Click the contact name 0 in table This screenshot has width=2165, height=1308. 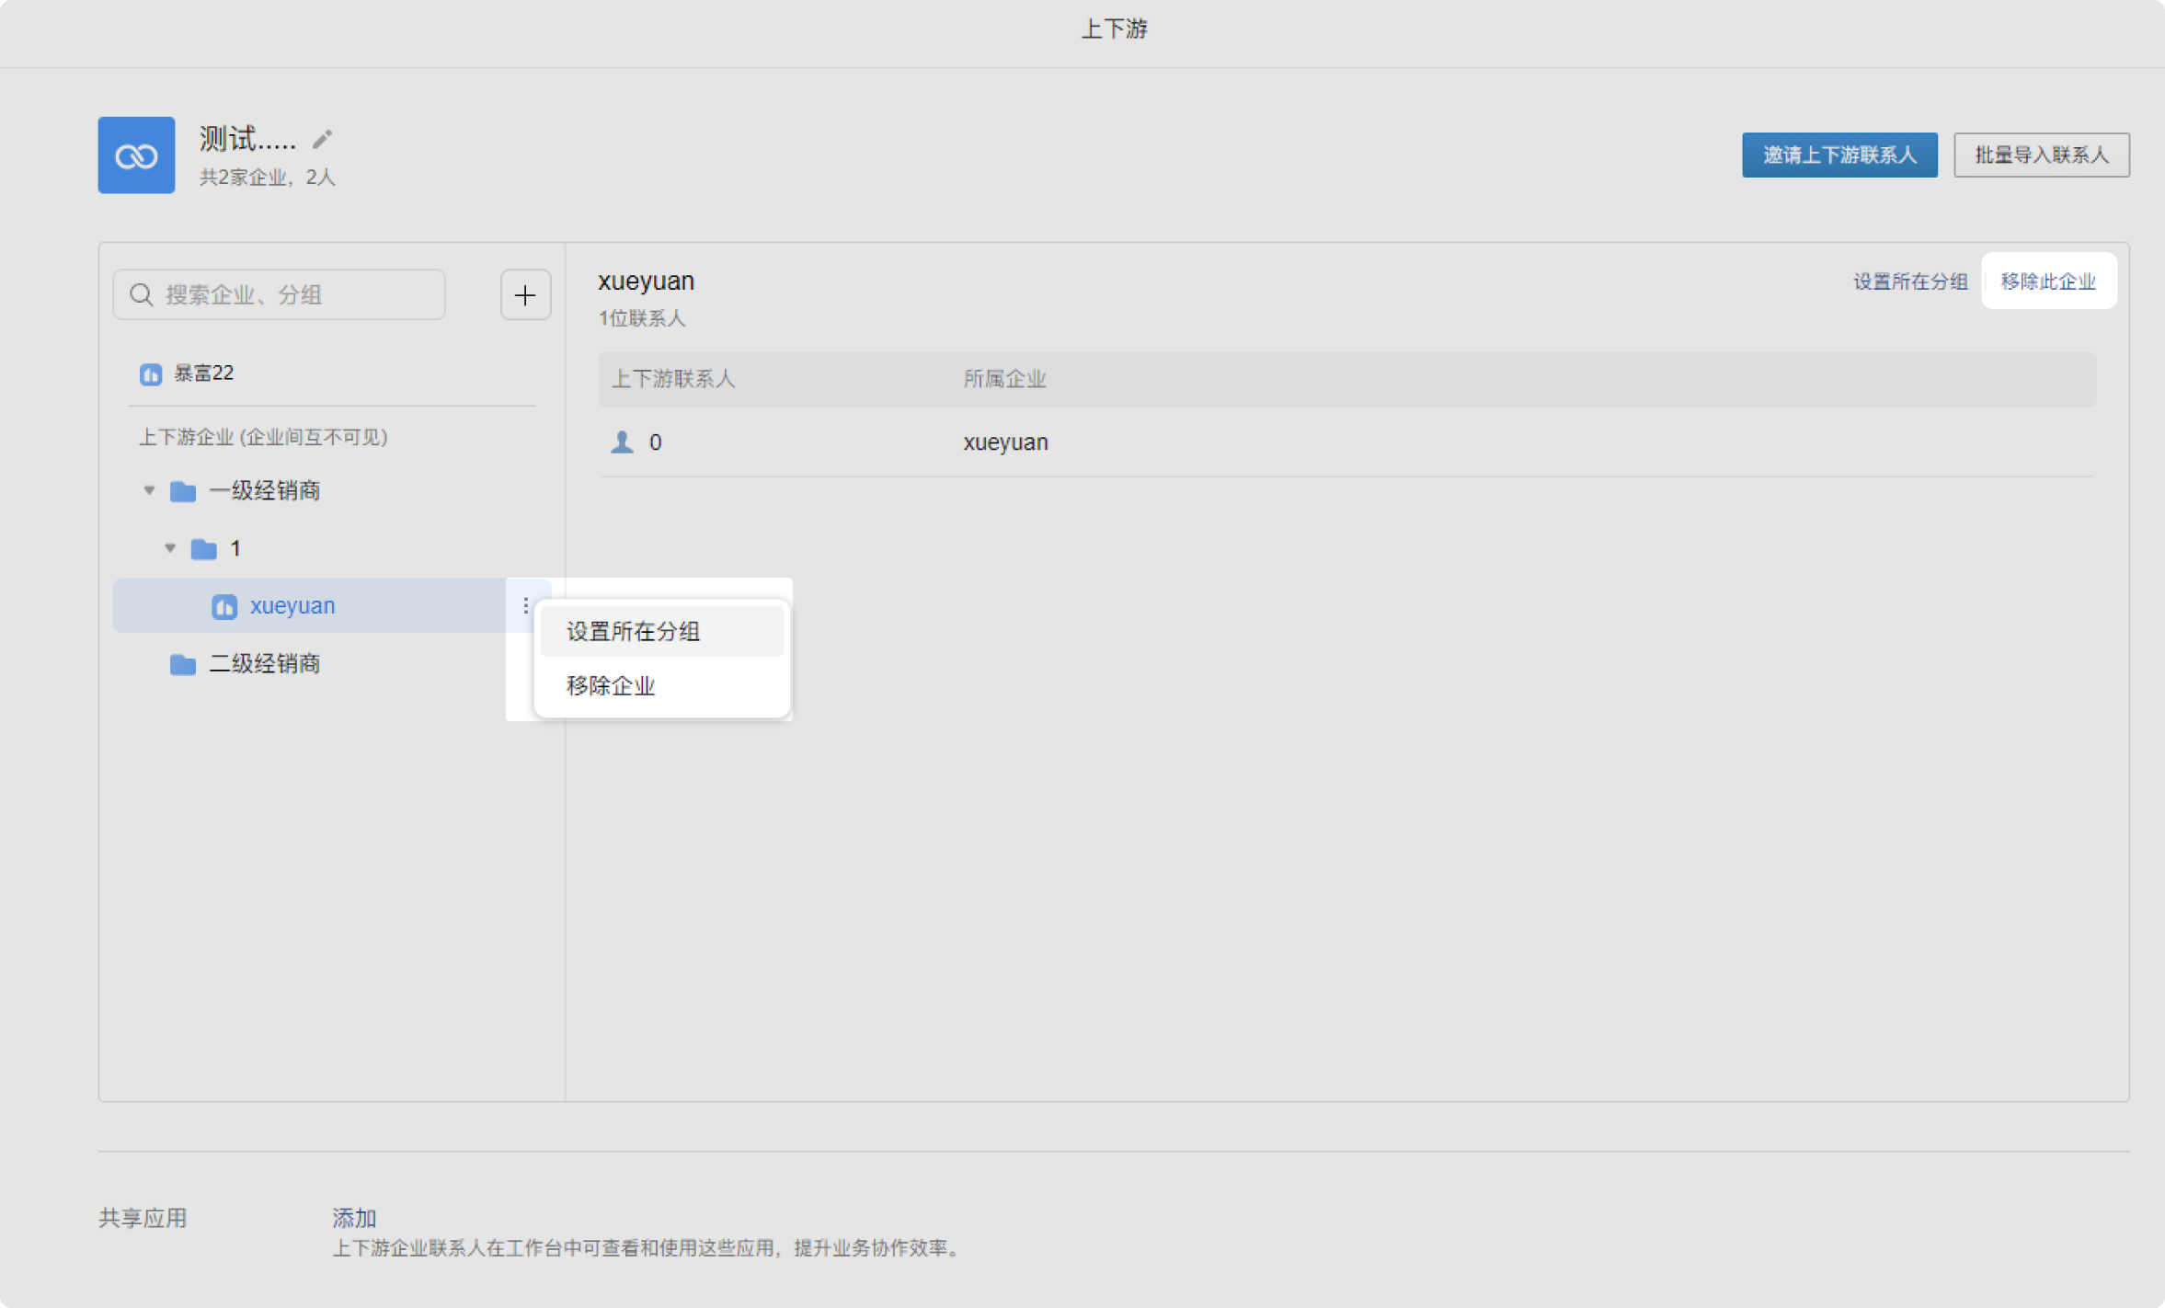(656, 442)
